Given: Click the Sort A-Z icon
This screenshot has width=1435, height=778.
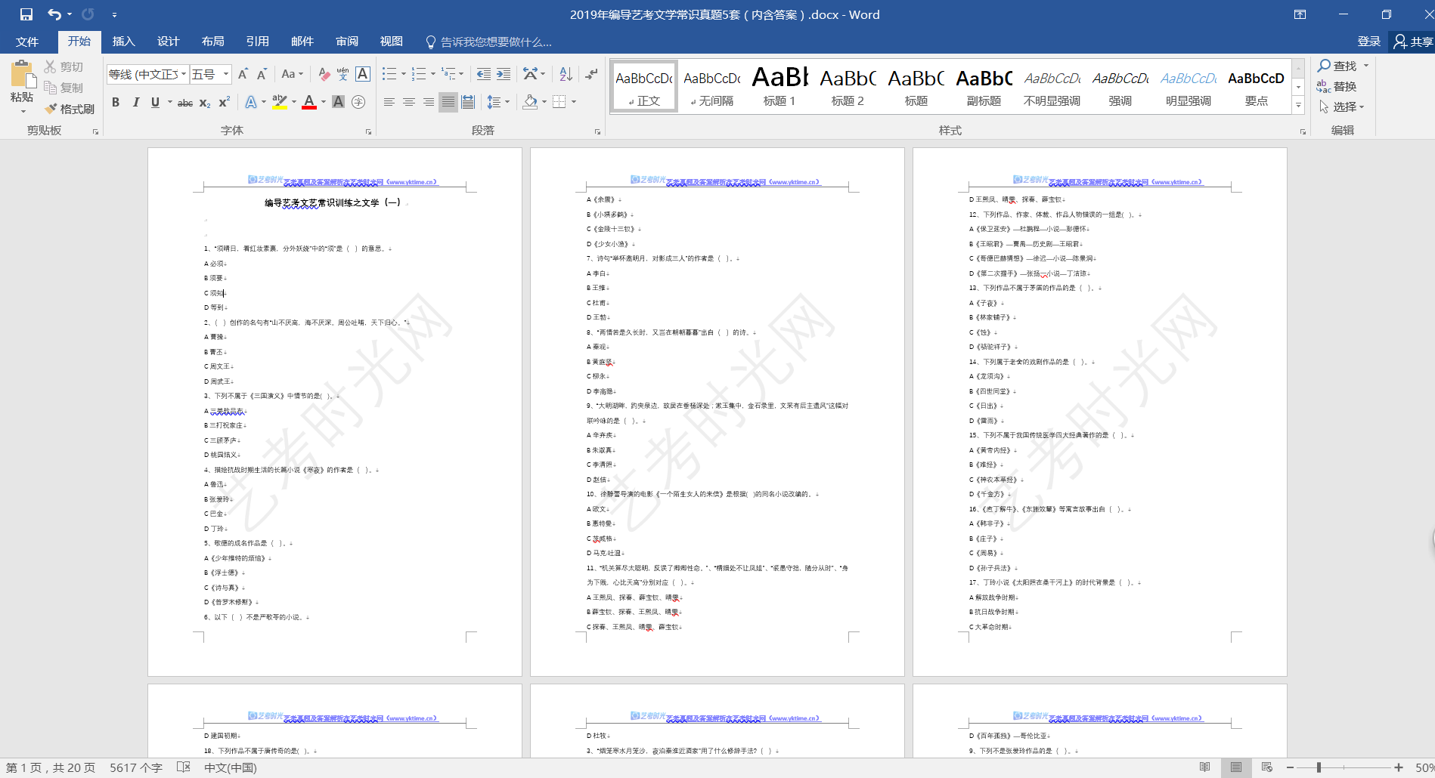Looking at the screenshot, I should [566, 74].
